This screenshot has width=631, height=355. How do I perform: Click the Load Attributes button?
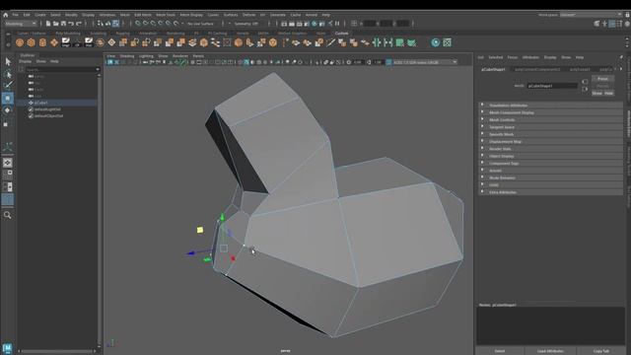(x=550, y=351)
